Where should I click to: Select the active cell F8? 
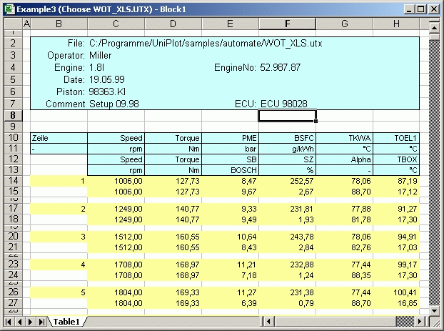pos(287,115)
